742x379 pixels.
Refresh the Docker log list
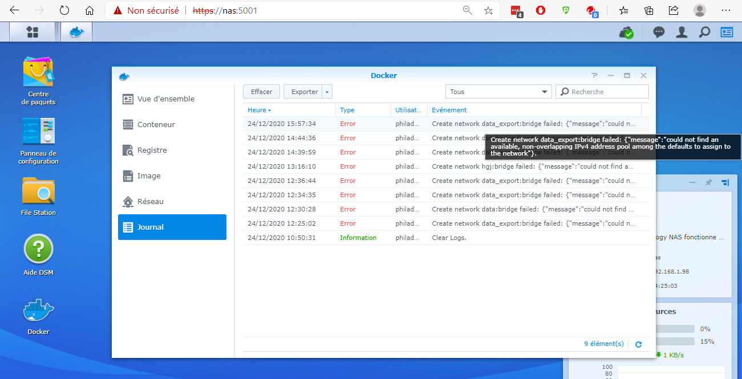pos(638,344)
